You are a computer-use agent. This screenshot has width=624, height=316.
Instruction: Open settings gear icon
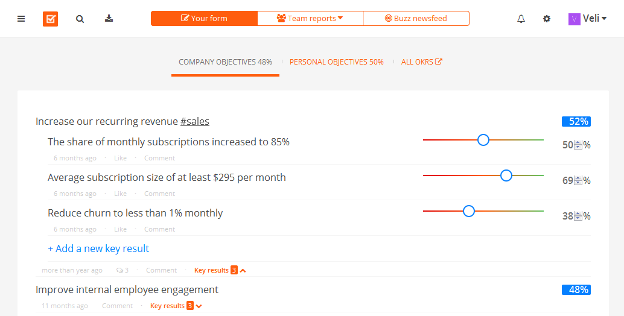[x=547, y=19]
